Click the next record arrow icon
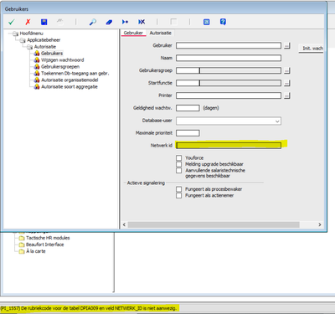 click(x=125, y=22)
